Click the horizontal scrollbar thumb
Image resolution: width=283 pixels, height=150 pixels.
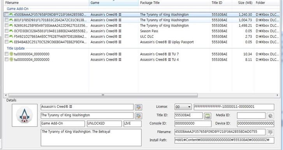click(x=103, y=95)
